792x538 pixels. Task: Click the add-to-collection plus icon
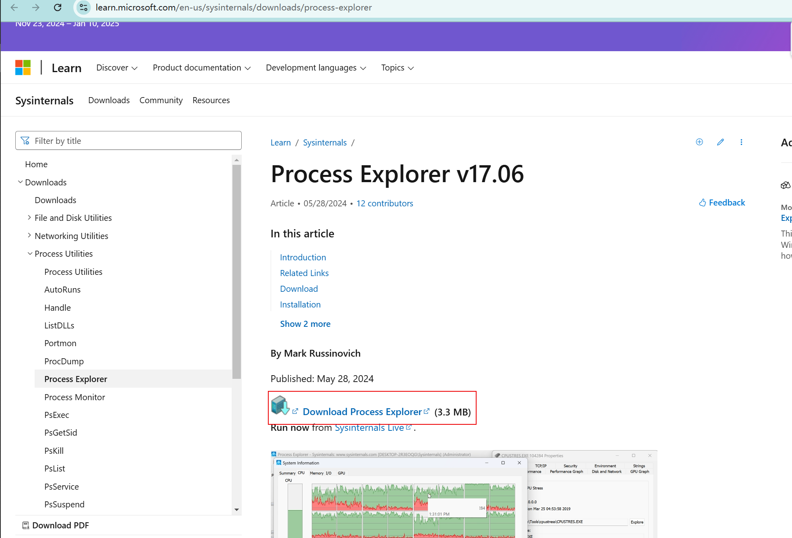699,142
